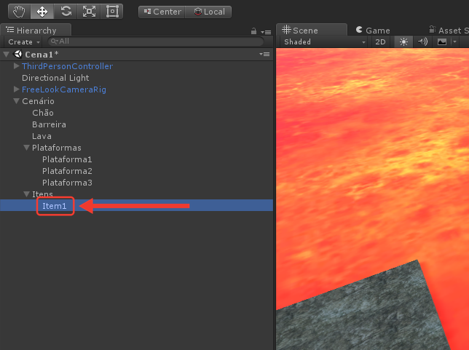The width and height of the screenshot is (469, 350).
Task: Toggle scene audio speaker icon
Action: tap(422, 42)
